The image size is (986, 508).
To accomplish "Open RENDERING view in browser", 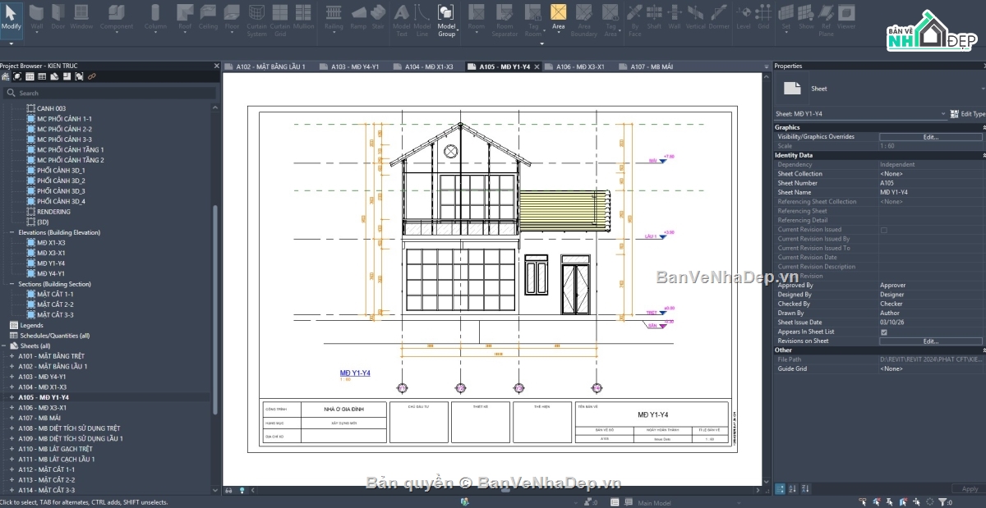I will coord(53,212).
